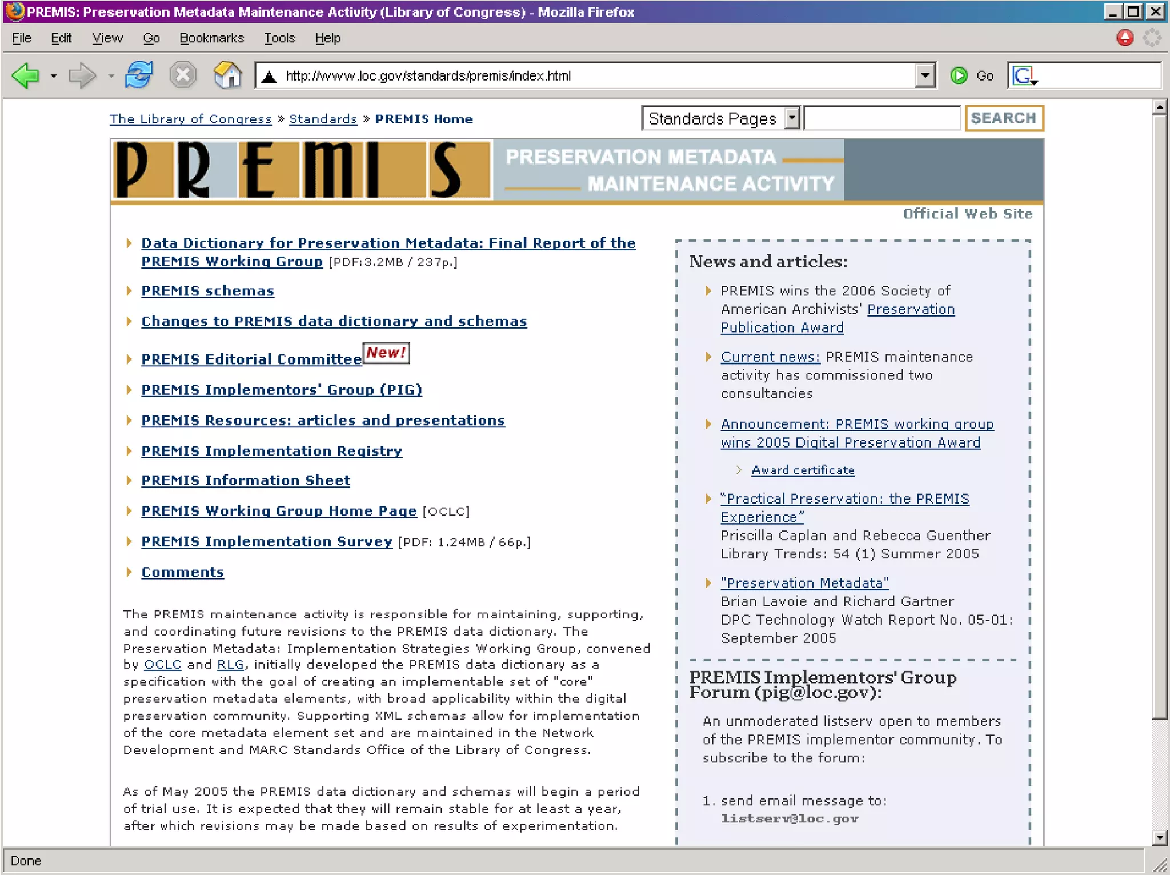The width and height of the screenshot is (1170, 875).
Task: Open Preservation Publication Award link
Action: 838,318
